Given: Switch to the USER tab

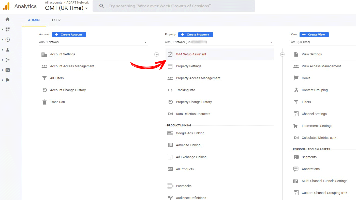Looking at the screenshot, I should click(56, 20).
